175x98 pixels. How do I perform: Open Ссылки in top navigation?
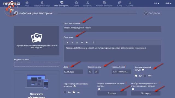click(x=130, y=4)
